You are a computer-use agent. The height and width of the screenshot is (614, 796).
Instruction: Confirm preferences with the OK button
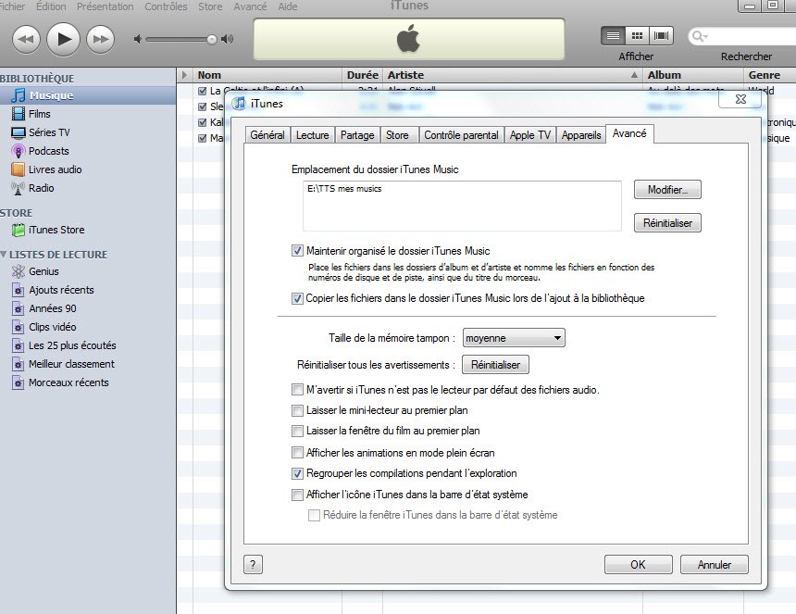click(638, 564)
